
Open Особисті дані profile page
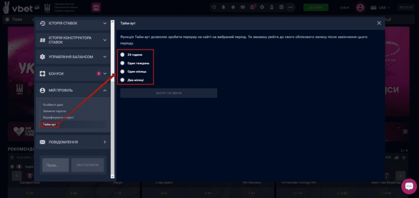tap(53, 105)
